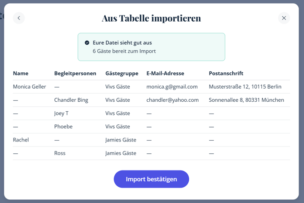Screen dimensions: 304x203
Task: Click the Sonnenallee 8 München address
Action: click(x=246, y=100)
